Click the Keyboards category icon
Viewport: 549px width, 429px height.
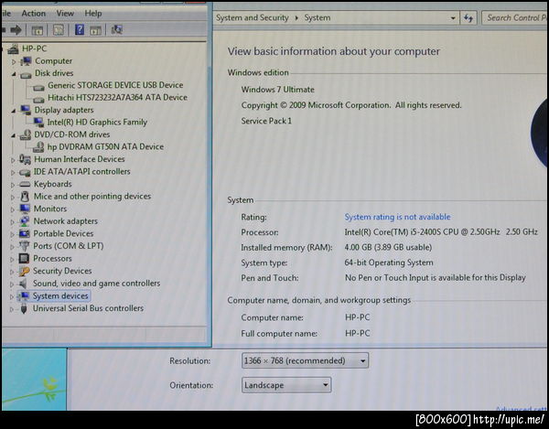(x=25, y=185)
